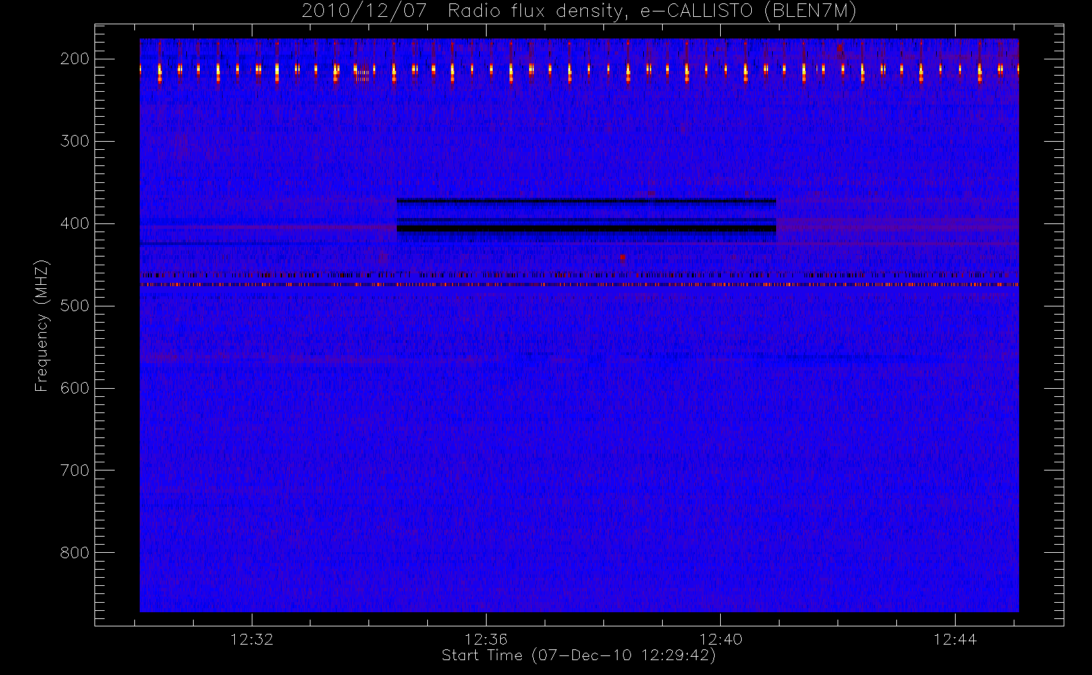Click the 12:44 time tick label
This screenshot has height=675, width=1092.
pos(955,639)
